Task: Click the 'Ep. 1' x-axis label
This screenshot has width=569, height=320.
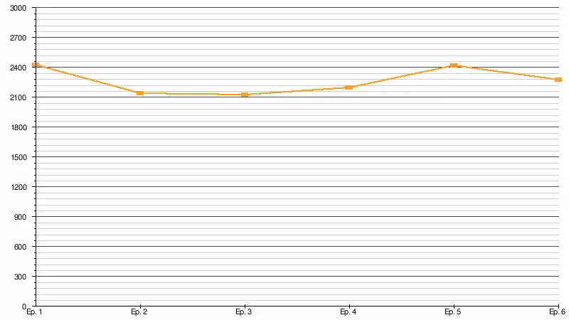Action: (34, 312)
